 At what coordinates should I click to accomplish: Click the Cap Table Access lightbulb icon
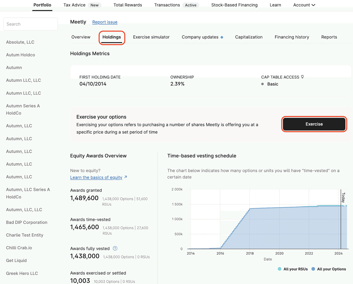point(302,77)
